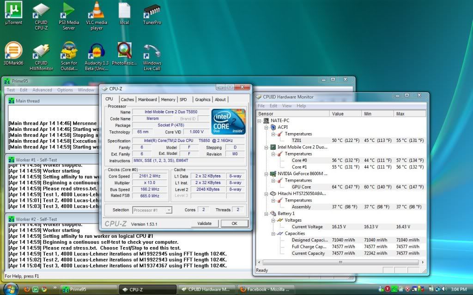Viewport: 473px width, 295px height.
Task: Select the PhotoResizer desktop icon
Action: click(124, 53)
